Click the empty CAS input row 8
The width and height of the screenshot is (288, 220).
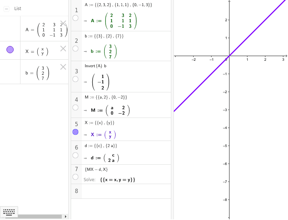click(126, 191)
